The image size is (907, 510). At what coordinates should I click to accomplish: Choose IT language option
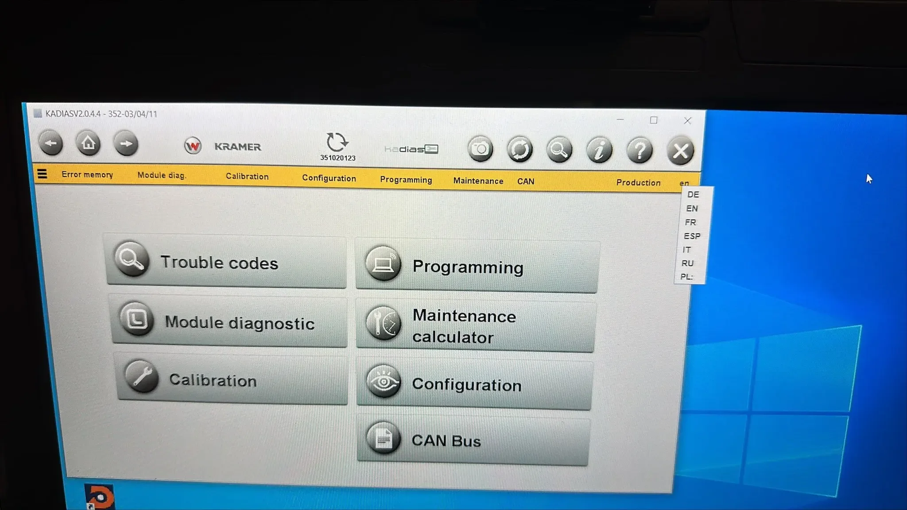(686, 250)
